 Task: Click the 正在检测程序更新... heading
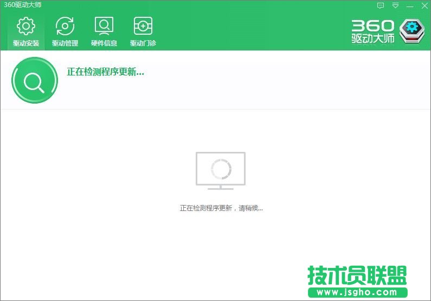[105, 72]
